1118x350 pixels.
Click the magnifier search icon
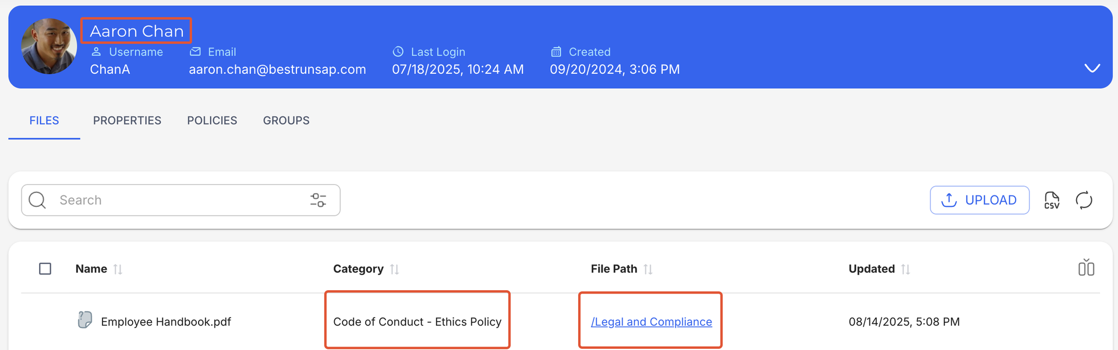point(37,200)
